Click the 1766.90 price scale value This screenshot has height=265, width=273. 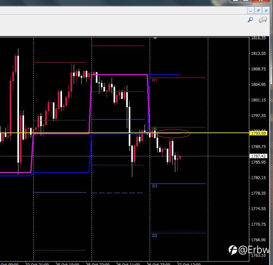point(258,240)
